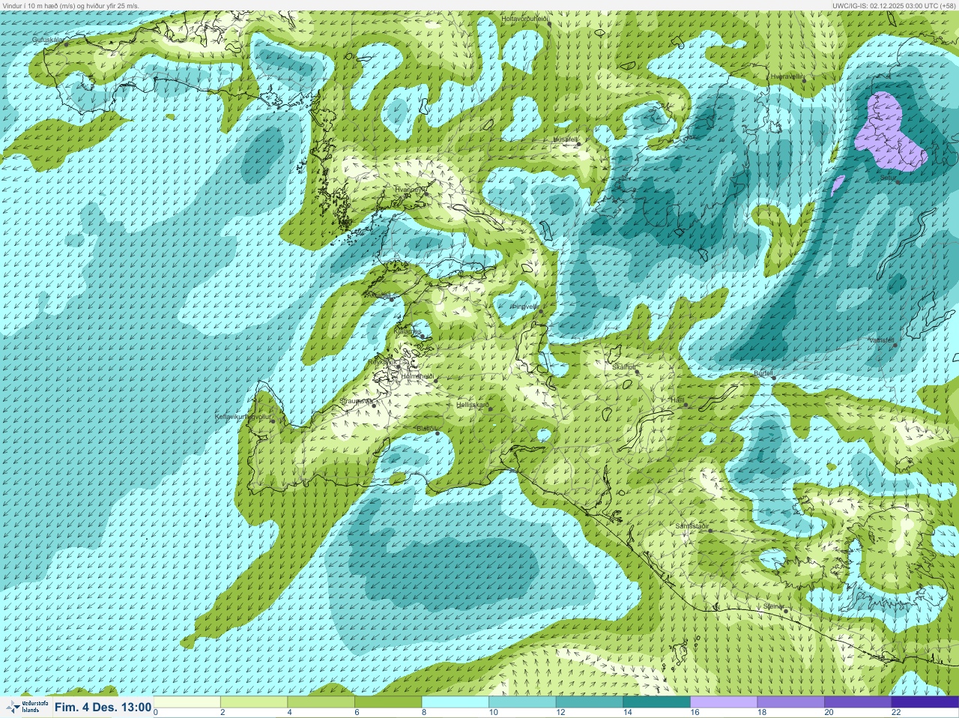Select the 2–4 m/s legend swatch
This screenshot has height=718, width=959.
pos(254,702)
